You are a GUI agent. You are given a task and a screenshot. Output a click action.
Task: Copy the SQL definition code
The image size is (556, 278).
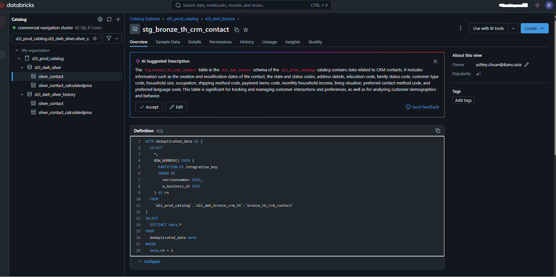[x=437, y=131]
